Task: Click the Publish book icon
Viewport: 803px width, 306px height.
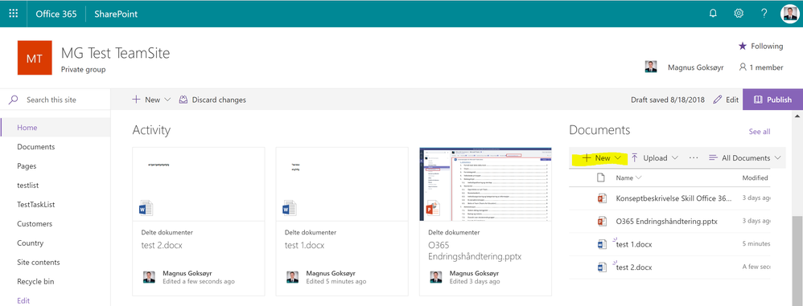Action: point(759,100)
